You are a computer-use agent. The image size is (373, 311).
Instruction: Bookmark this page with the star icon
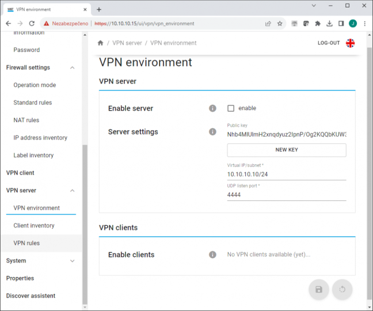coord(280,23)
